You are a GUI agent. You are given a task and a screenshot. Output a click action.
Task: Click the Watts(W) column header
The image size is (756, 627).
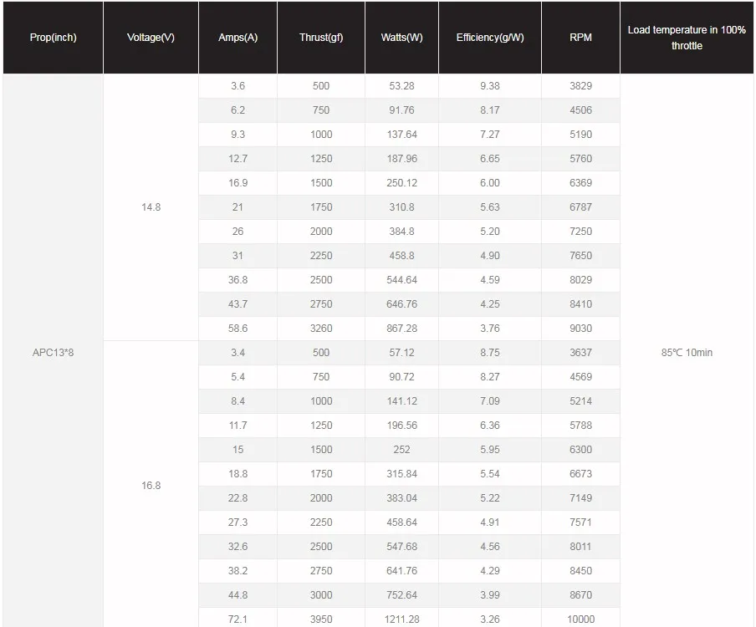[401, 38]
